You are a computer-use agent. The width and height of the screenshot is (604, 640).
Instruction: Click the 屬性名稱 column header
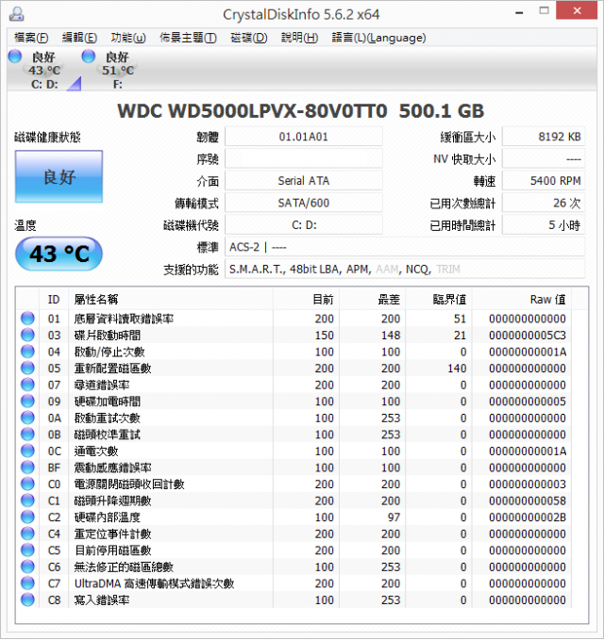171,299
